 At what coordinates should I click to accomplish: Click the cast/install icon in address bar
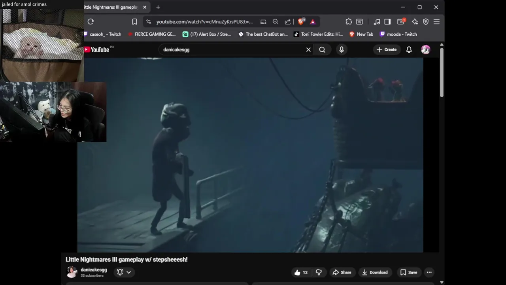pos(263,22)
